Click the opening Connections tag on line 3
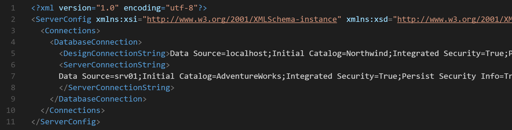This screenshot has width=512, height=130. [x=70, y=31]
